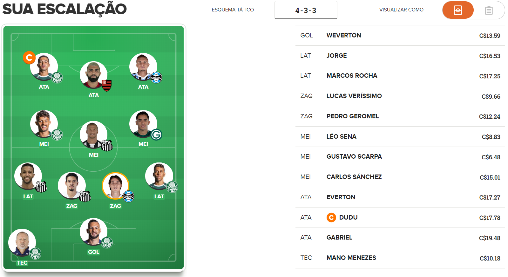
Task: Select MANO MENEZES coach row
Action: (400, 258)
